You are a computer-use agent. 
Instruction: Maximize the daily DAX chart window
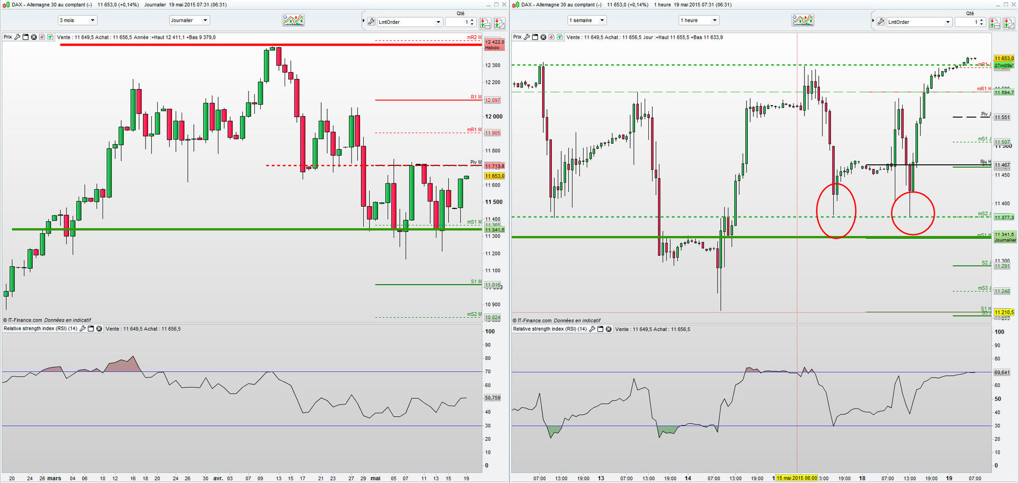click(496, 4)
